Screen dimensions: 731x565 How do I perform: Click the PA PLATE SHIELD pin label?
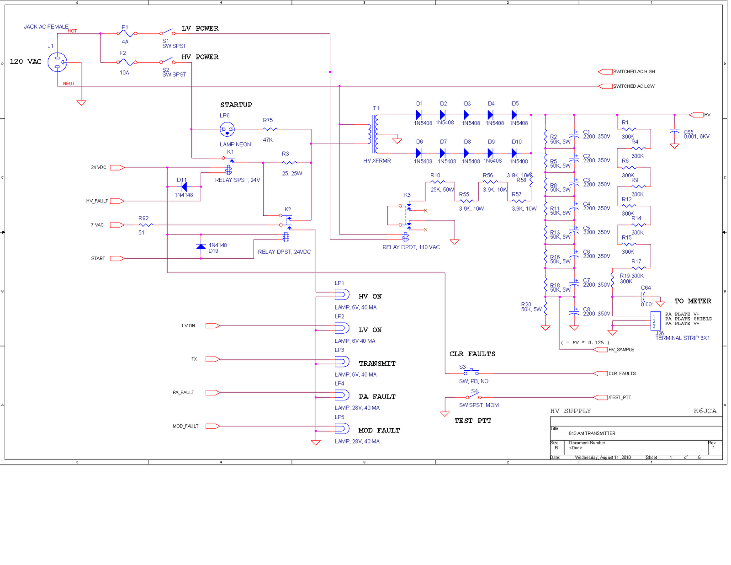coord(689,319)
